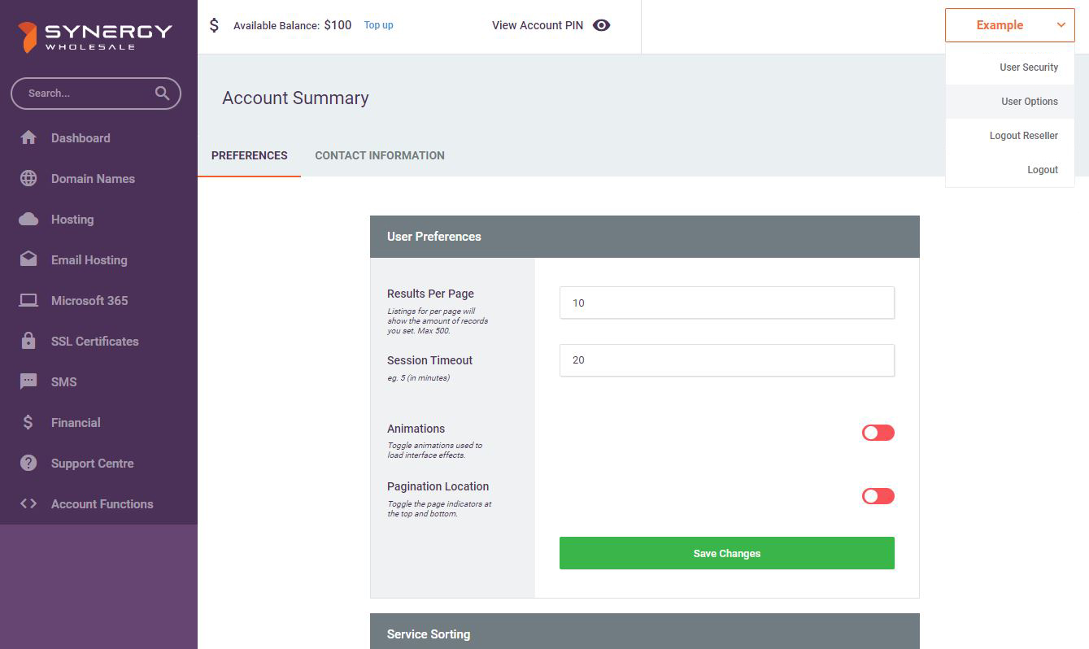Reveal account PIN with eye icon
The width and height of the screenshot is (1089, 649).
(x=601, y=25)
